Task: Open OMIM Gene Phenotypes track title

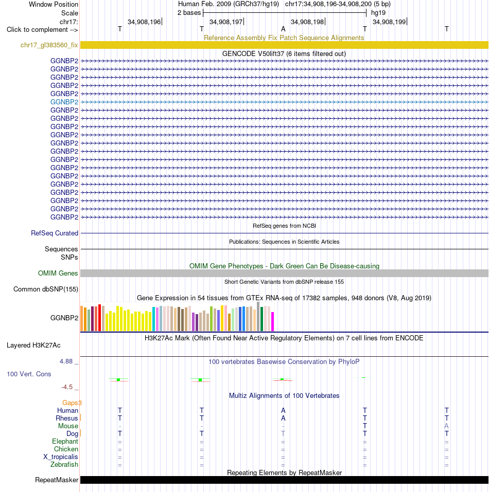Action: [x=284, y=266]
